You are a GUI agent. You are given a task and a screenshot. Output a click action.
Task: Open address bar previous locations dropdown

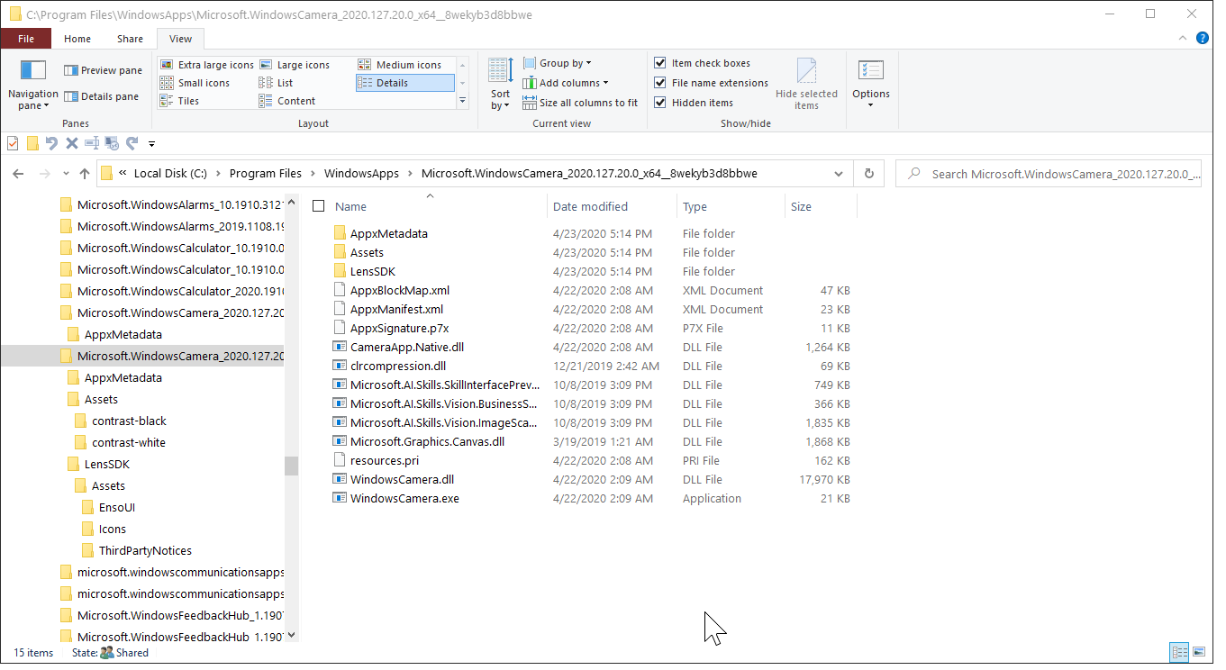839,174
